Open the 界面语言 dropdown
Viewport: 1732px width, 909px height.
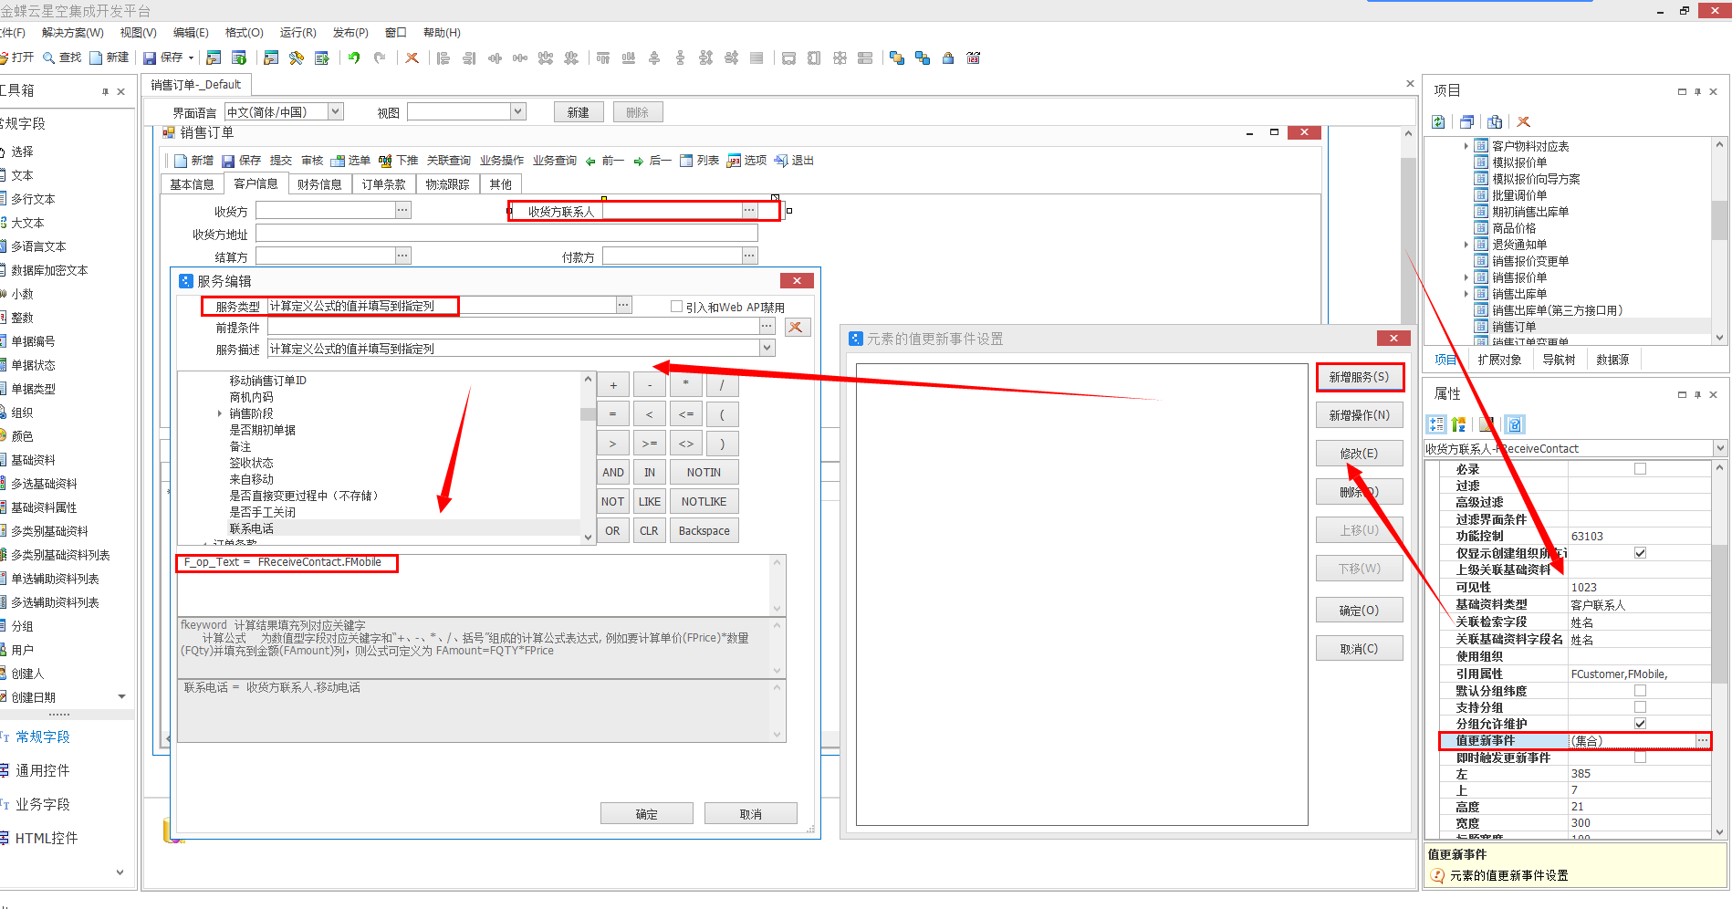(x=336, y=111)
